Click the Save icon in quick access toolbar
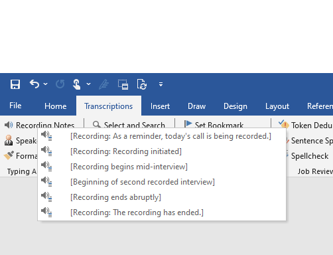 click(15, 84)
